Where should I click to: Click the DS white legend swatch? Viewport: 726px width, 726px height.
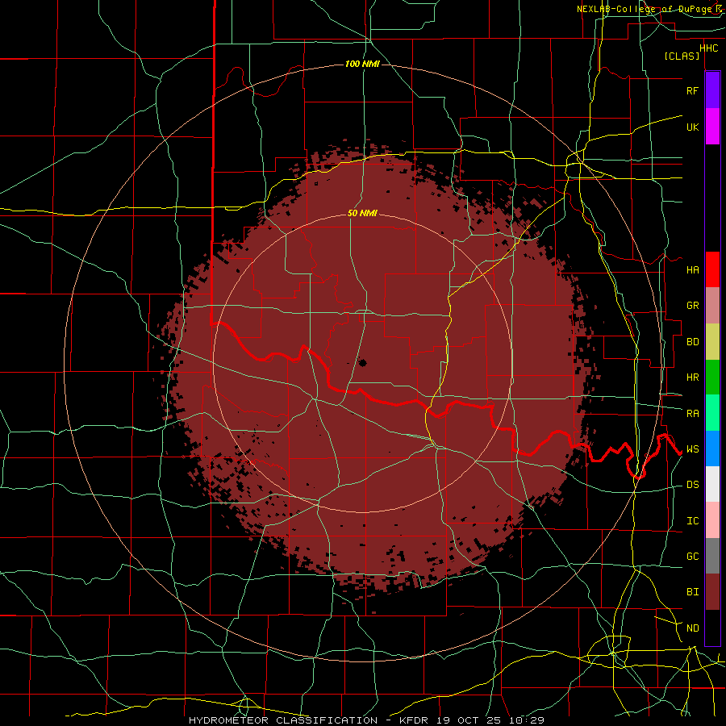(712, 484)
